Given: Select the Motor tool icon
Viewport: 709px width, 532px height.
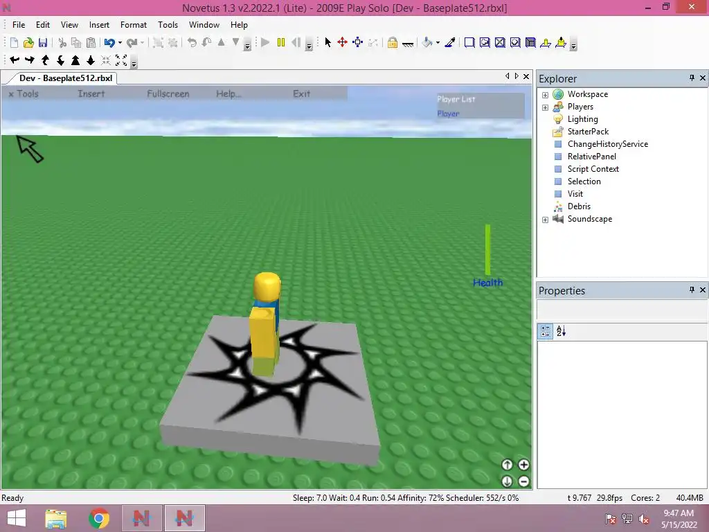Looking at the screenshot, I should [561, 42].
